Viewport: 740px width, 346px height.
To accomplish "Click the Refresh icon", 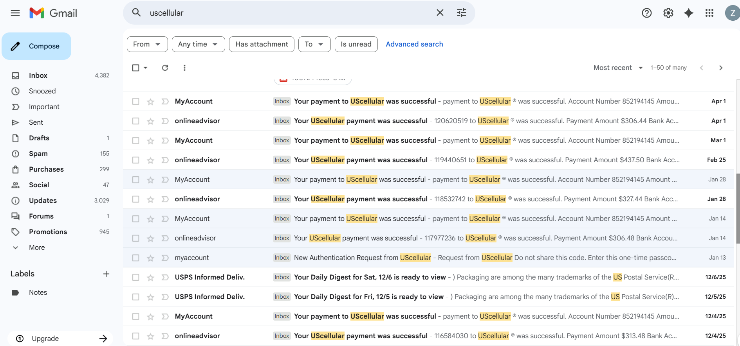I will pyautogui.click(x=165, y=68).
